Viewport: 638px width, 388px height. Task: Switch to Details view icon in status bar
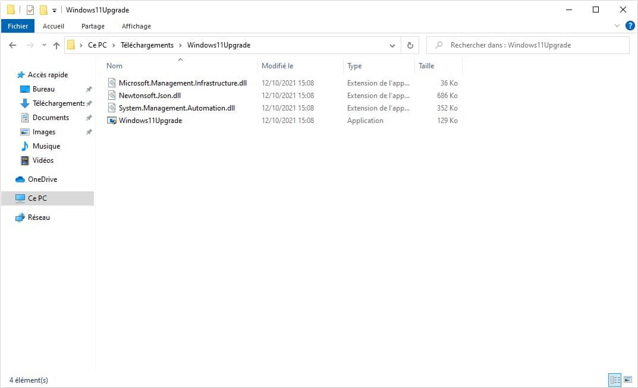point(615,380)
